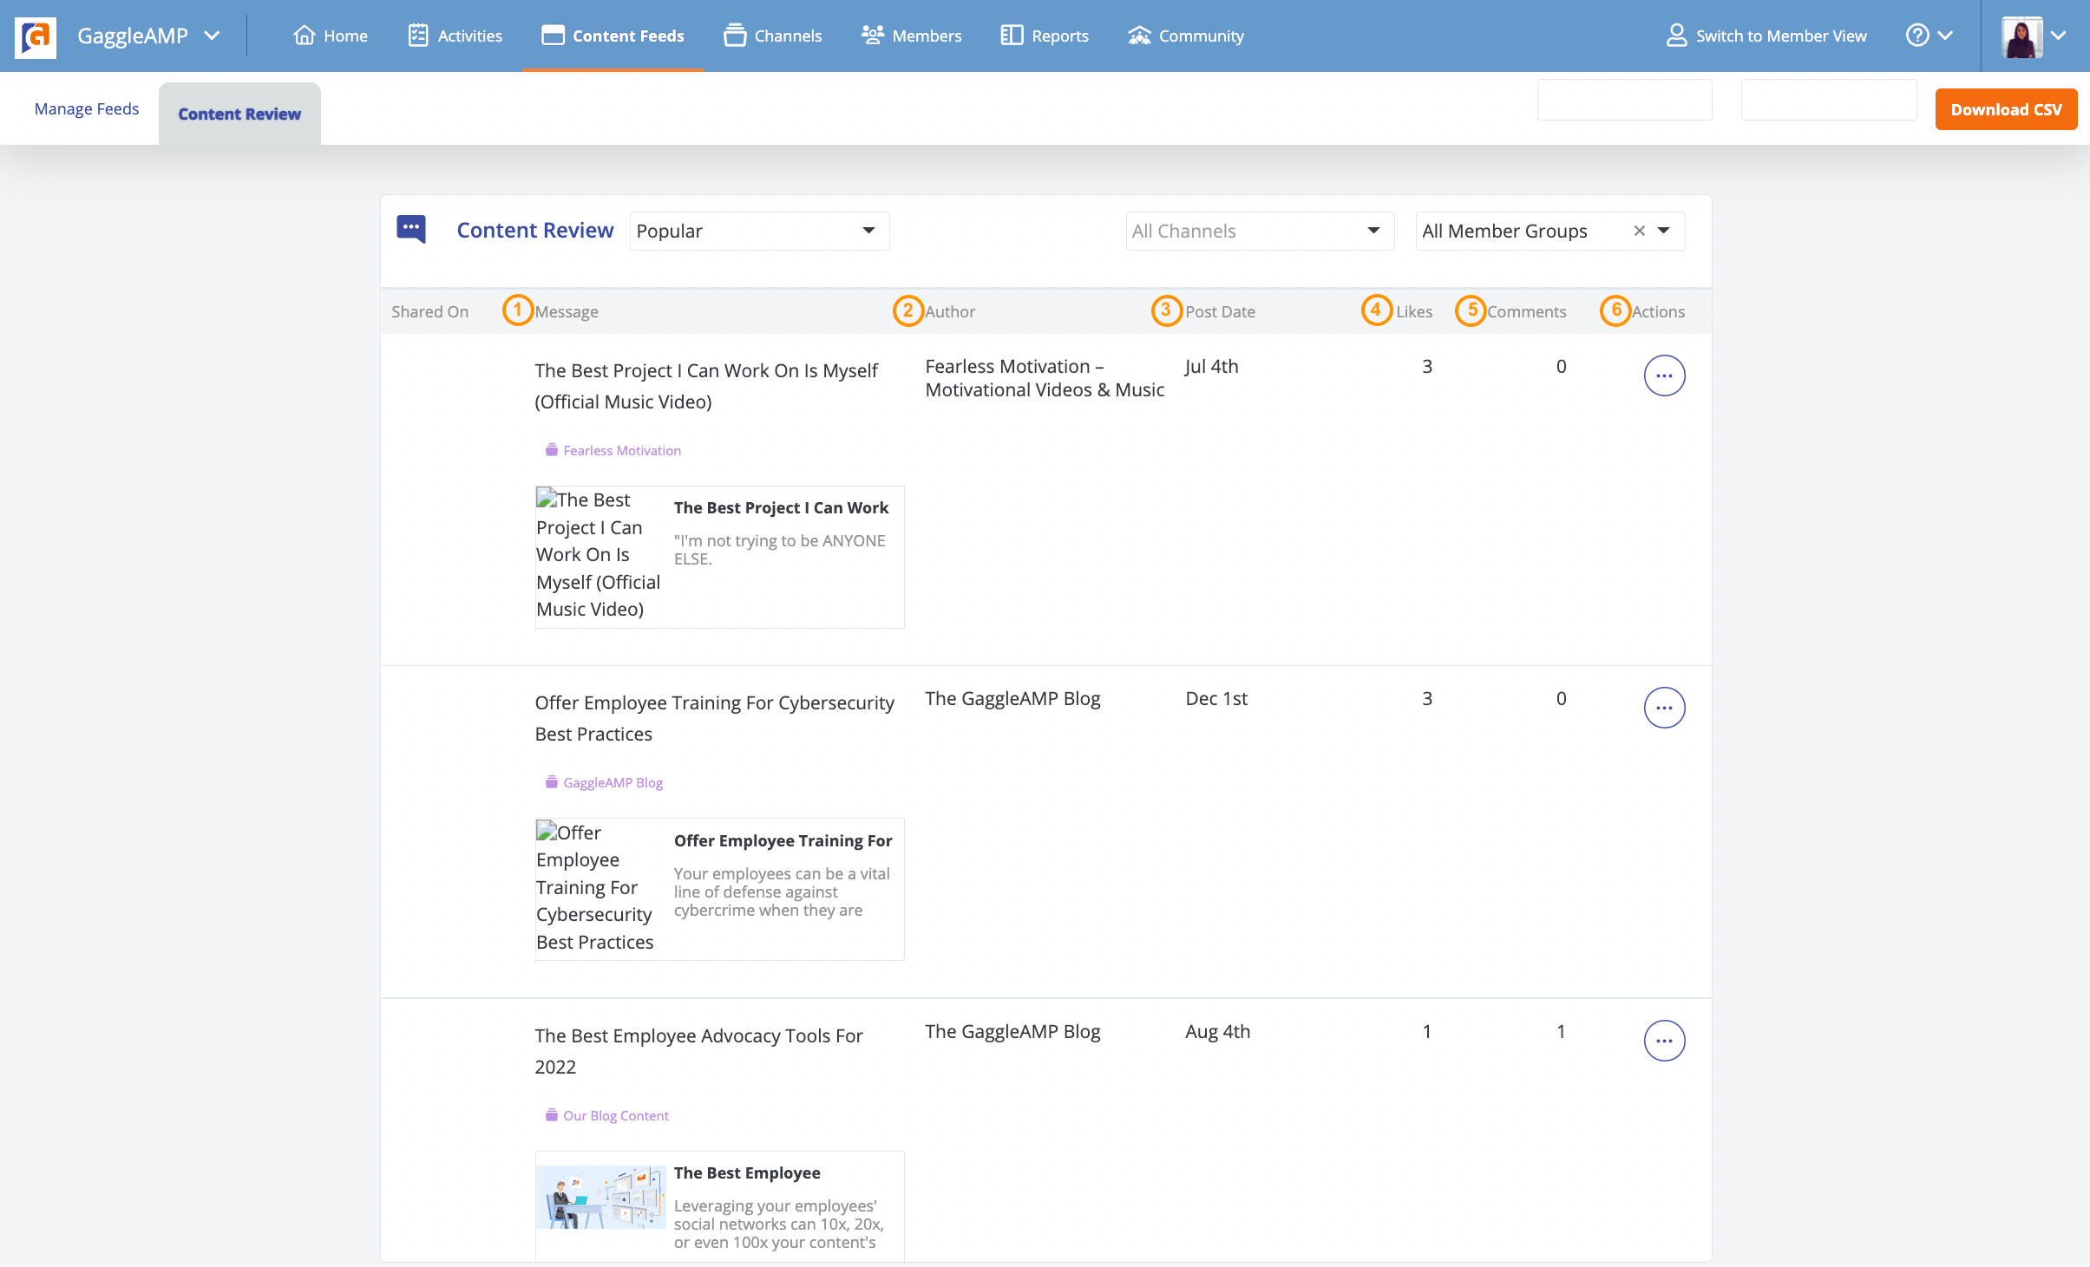Open the Activities nav item

(x=455, y=36)
